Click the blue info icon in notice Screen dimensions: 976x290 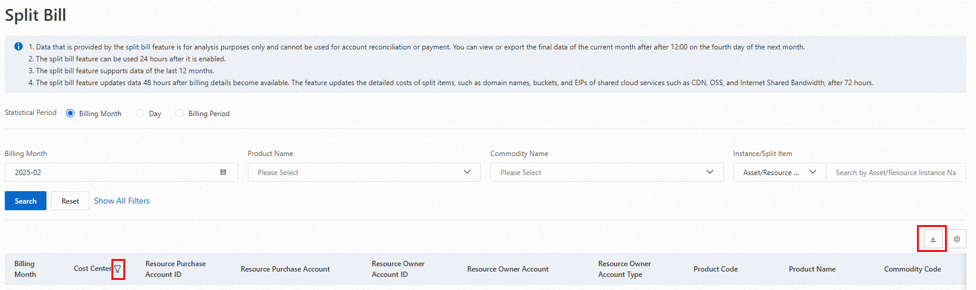[x=18, y=46]
